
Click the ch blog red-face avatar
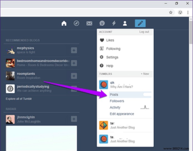(x=104, y=85)
